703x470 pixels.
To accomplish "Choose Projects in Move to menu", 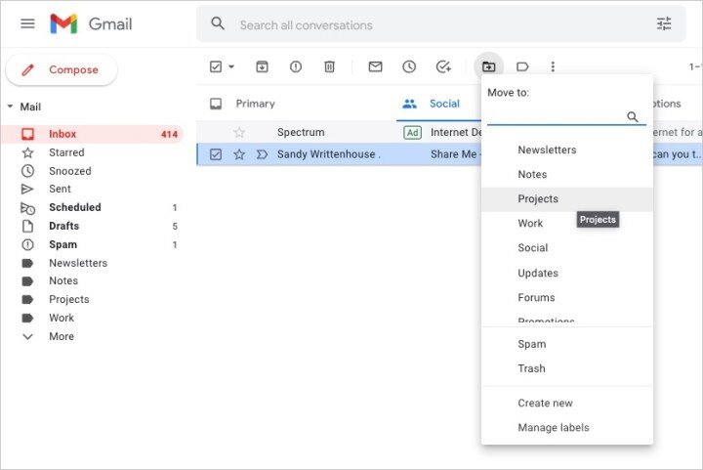I will (x=566, y=199).
